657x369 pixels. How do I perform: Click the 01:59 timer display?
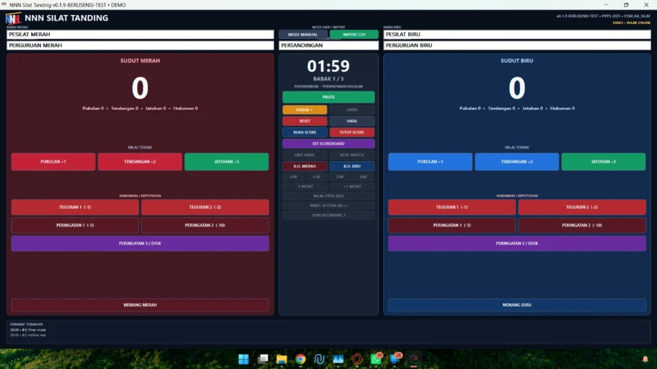pos(328,66)
